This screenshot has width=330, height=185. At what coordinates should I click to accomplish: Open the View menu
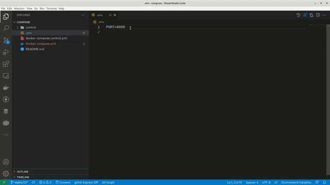pyautogui.click(x=29, y=9)
